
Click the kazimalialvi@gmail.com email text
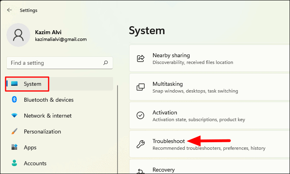click(x=61, y=39)
